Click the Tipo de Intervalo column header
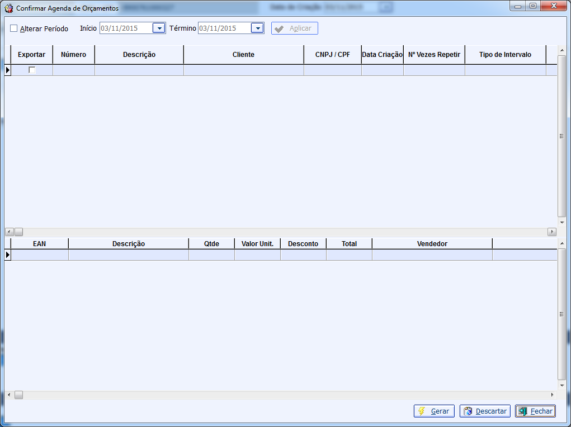The image size is (571, 427). pos(505,55)
